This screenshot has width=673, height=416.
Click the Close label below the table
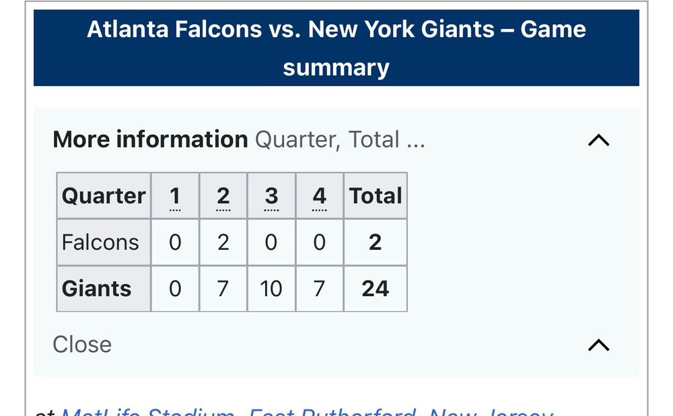tap(82, 345)
